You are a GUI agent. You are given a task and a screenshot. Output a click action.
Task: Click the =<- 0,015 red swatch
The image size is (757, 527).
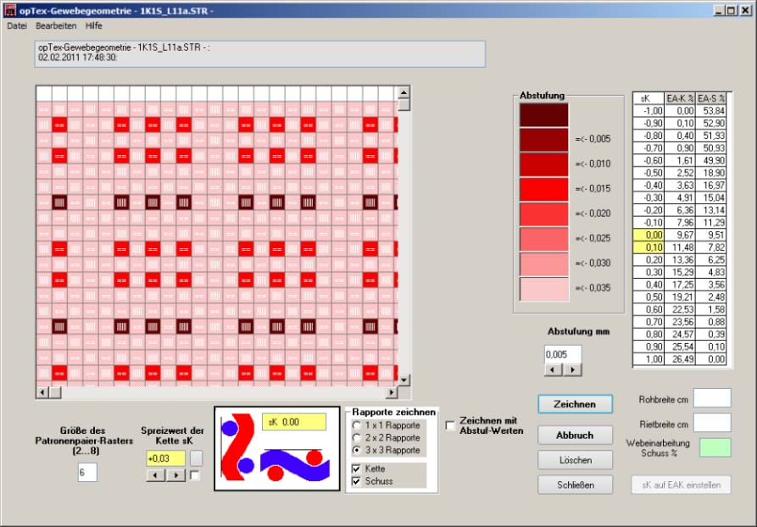coord(544,189)
